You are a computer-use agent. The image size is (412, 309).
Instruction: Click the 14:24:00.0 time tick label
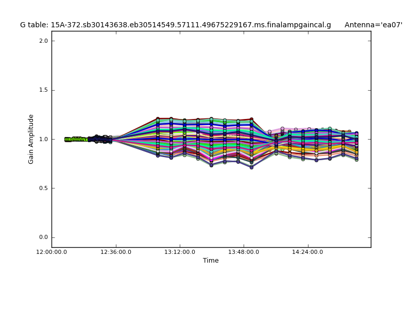point(307,252)
